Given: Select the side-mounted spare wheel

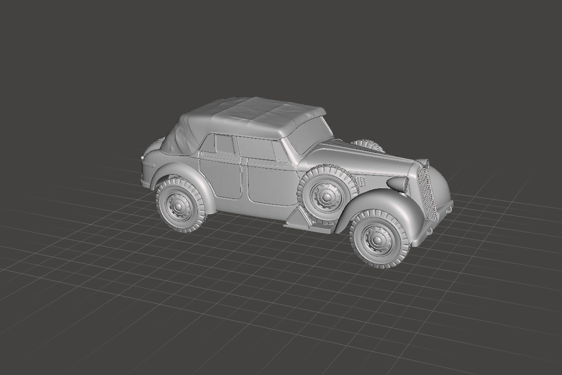Looking at the screenshot, I should (326, 195).
